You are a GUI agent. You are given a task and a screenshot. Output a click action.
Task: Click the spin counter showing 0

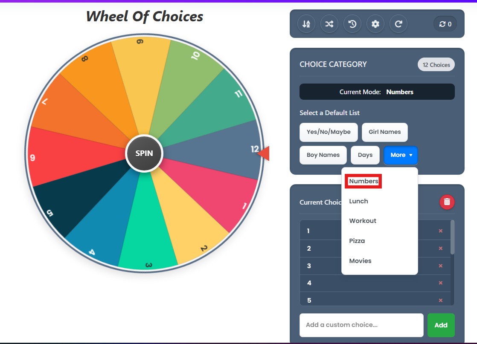pos(445,24)
